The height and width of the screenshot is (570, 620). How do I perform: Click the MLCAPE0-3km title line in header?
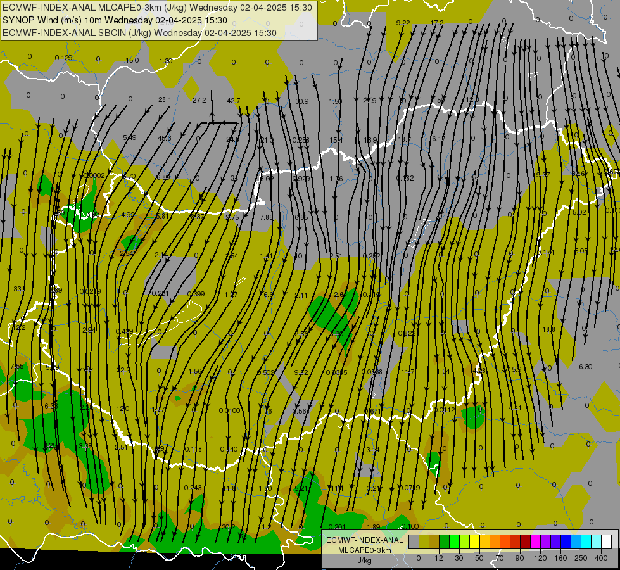[x=157, y=8]
